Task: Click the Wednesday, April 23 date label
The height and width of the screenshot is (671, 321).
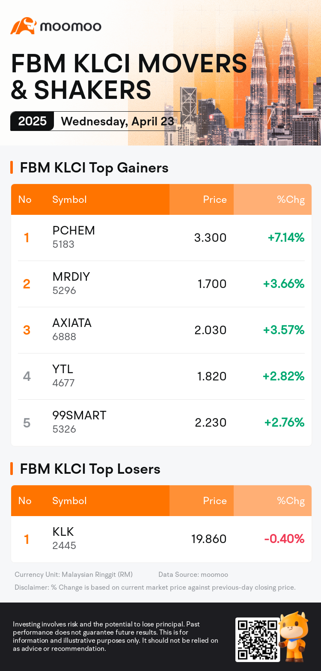Action: coord(117,121)
